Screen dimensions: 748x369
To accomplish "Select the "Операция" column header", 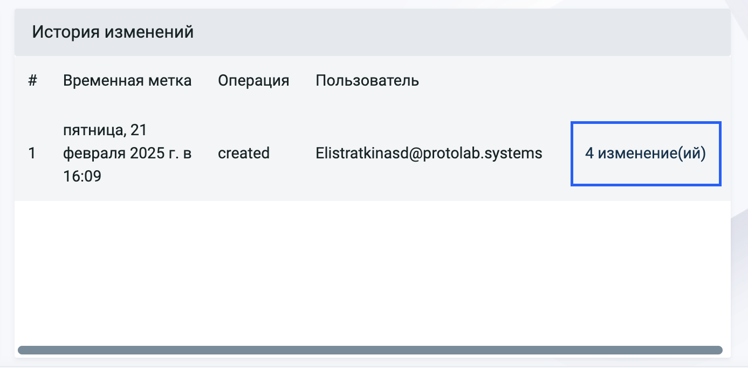I will [x=253, y=81].
